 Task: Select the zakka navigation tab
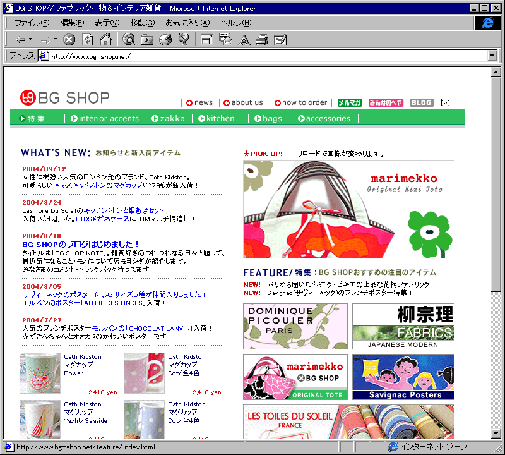coord(168,119)
